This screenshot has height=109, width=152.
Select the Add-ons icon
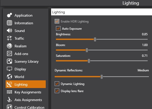pos(9,53)
